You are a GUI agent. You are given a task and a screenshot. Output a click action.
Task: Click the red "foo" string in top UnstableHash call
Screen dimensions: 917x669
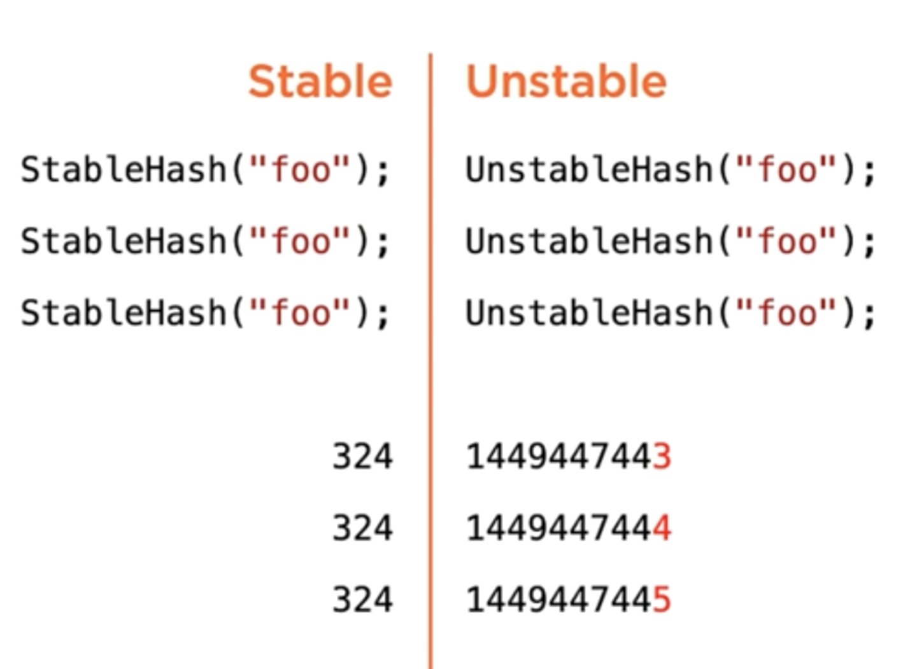click(785, 170)
